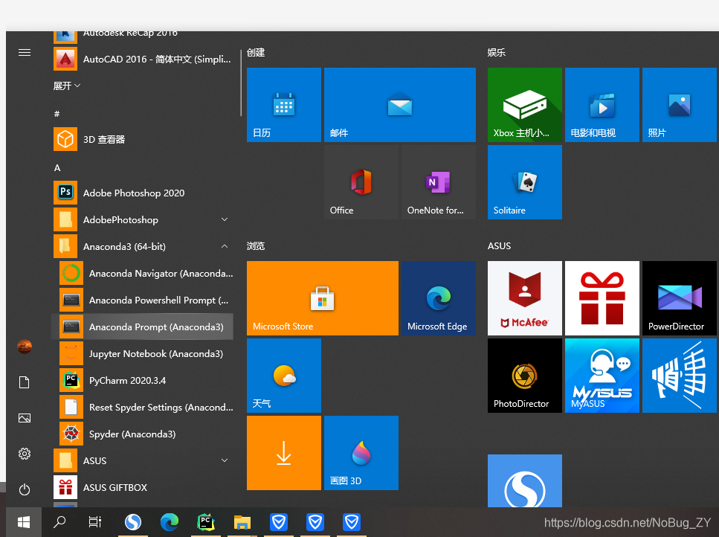Open the Photos (照片) tile
This screenshot has height=537, width=719.
point(680,105)
